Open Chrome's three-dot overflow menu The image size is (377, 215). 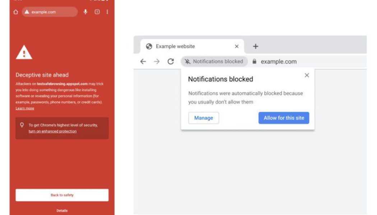point(107,12)
